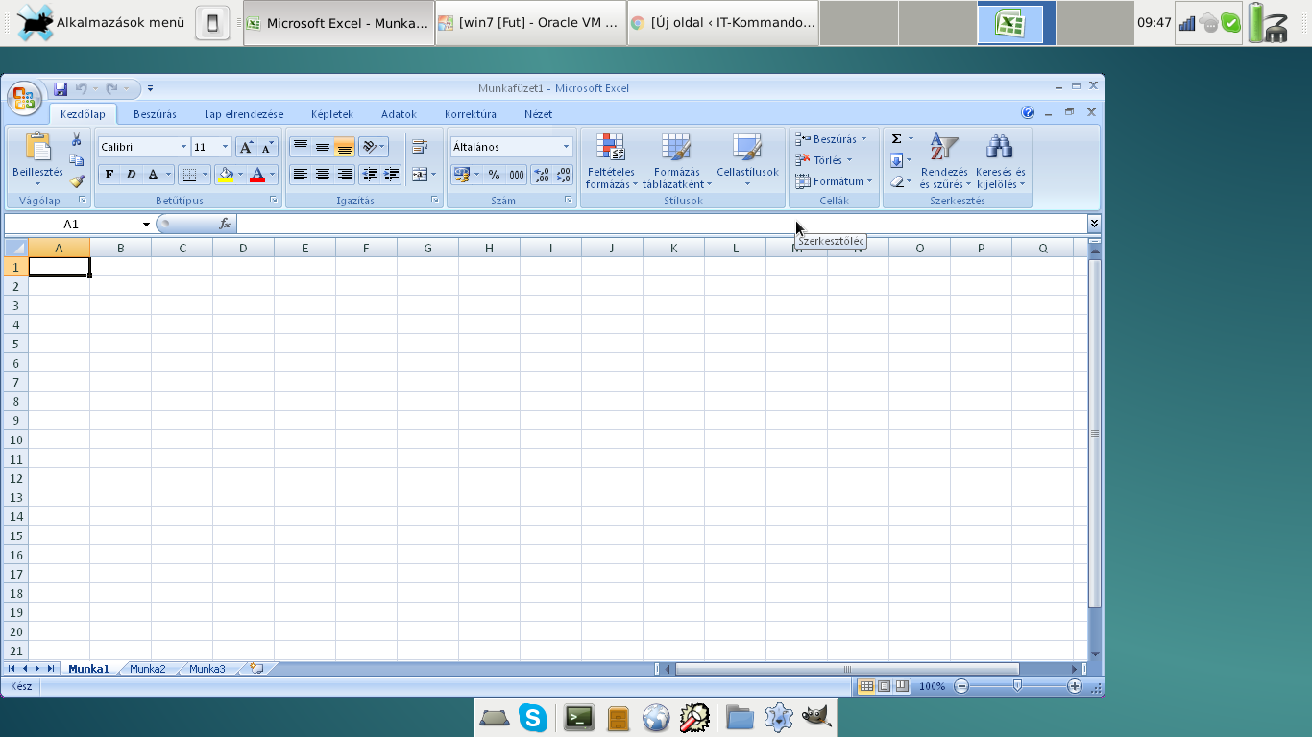Switch to Page Layout view in status bar
Viewport: 1312px width, 737px height.
(884, 686)
